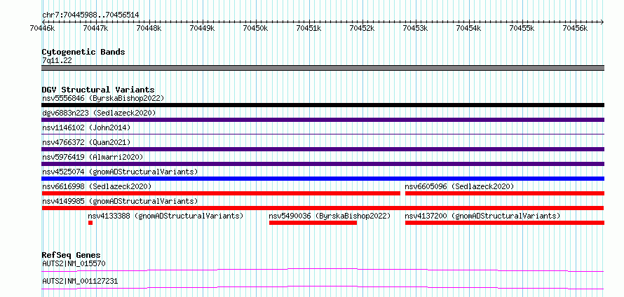Click the chr7:70445988..70456514 region label

[x=90, y=15]
